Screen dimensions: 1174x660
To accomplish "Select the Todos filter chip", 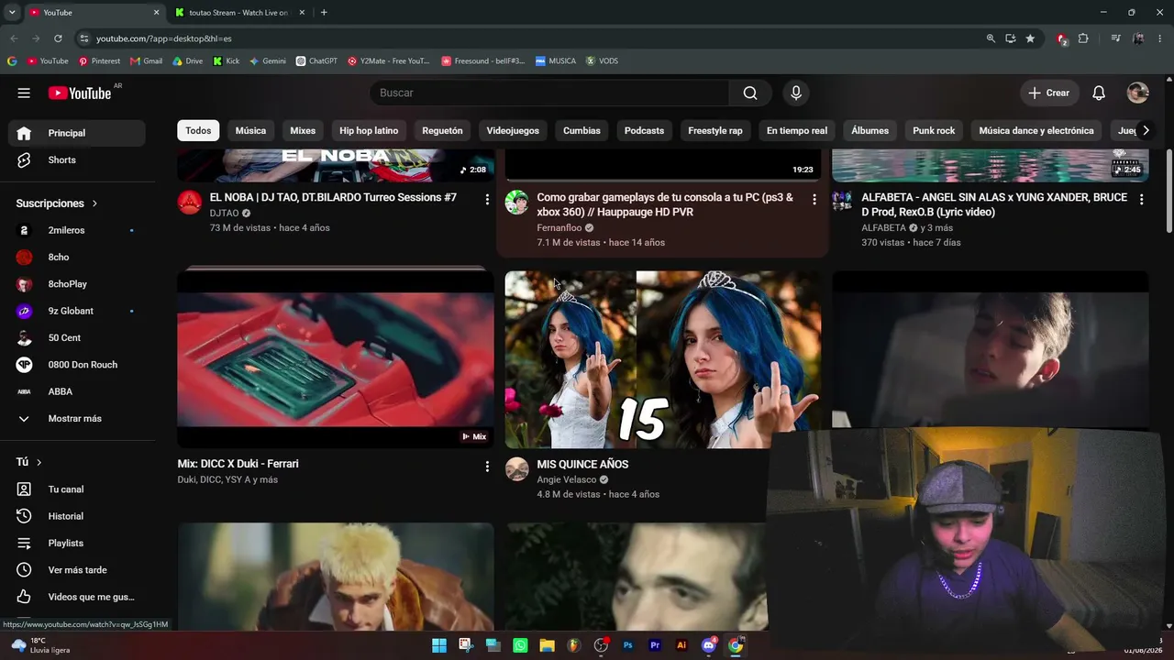I will click(x=198, y=130).
